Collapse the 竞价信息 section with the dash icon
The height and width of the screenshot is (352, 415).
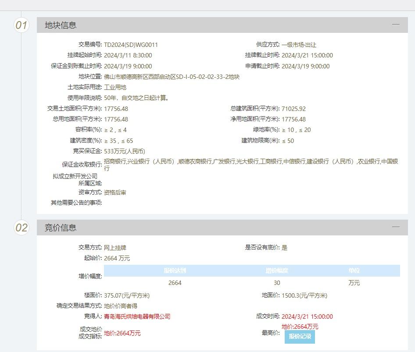396,227
